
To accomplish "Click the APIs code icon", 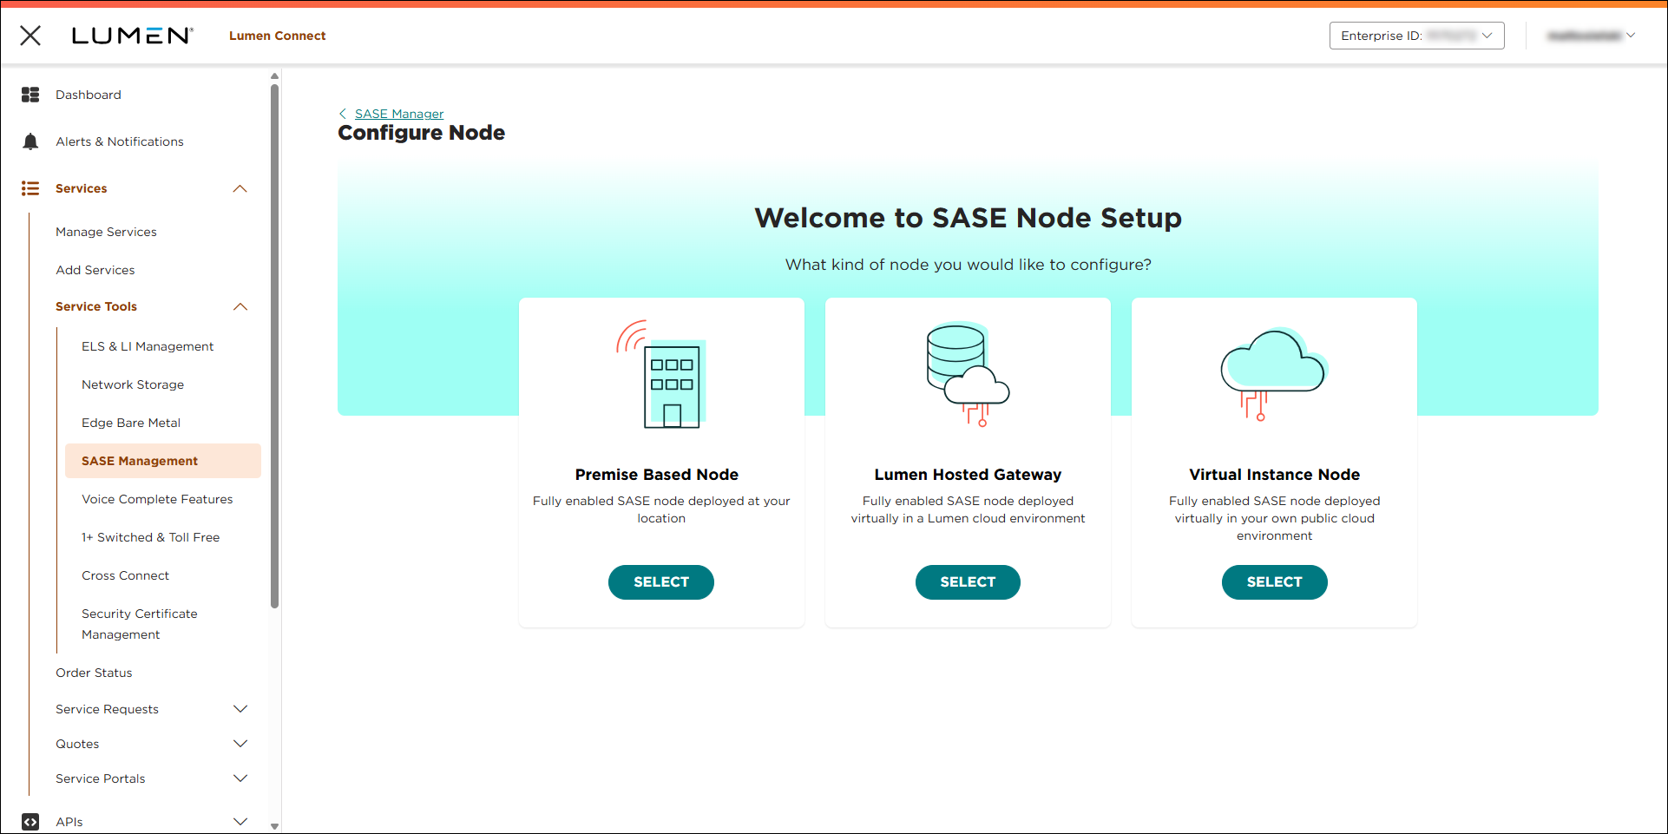I will [x=30, y=822].
